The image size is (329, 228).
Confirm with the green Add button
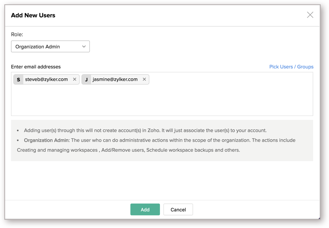145,210
